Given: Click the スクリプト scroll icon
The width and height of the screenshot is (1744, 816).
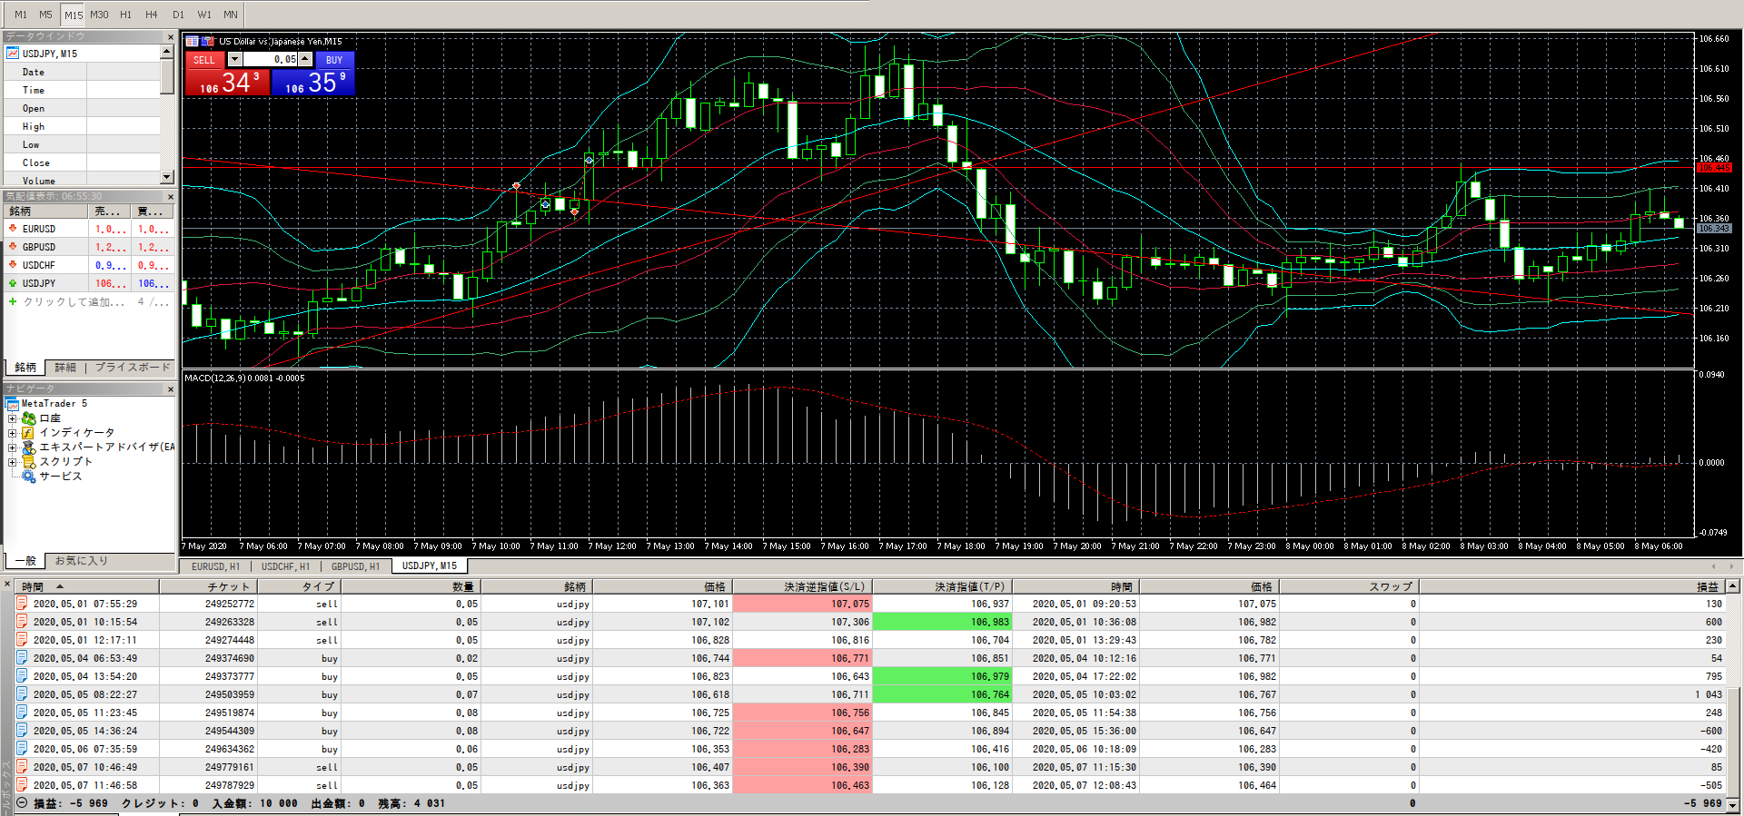Looking at the screenshot, I should pyautogui.click(x=29, y=462).
